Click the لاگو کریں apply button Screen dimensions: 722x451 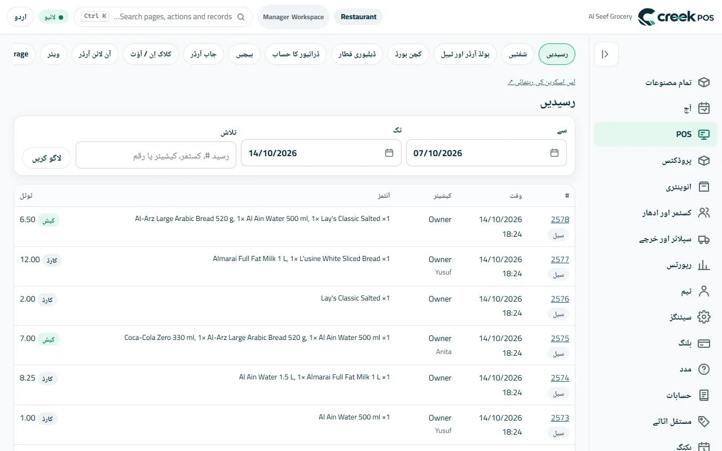[x=47, y=158]
